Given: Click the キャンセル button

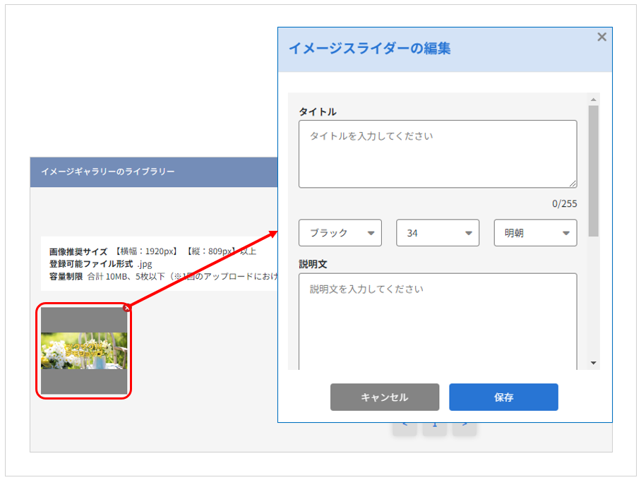Looking at the screenshot, I should 385,397.
